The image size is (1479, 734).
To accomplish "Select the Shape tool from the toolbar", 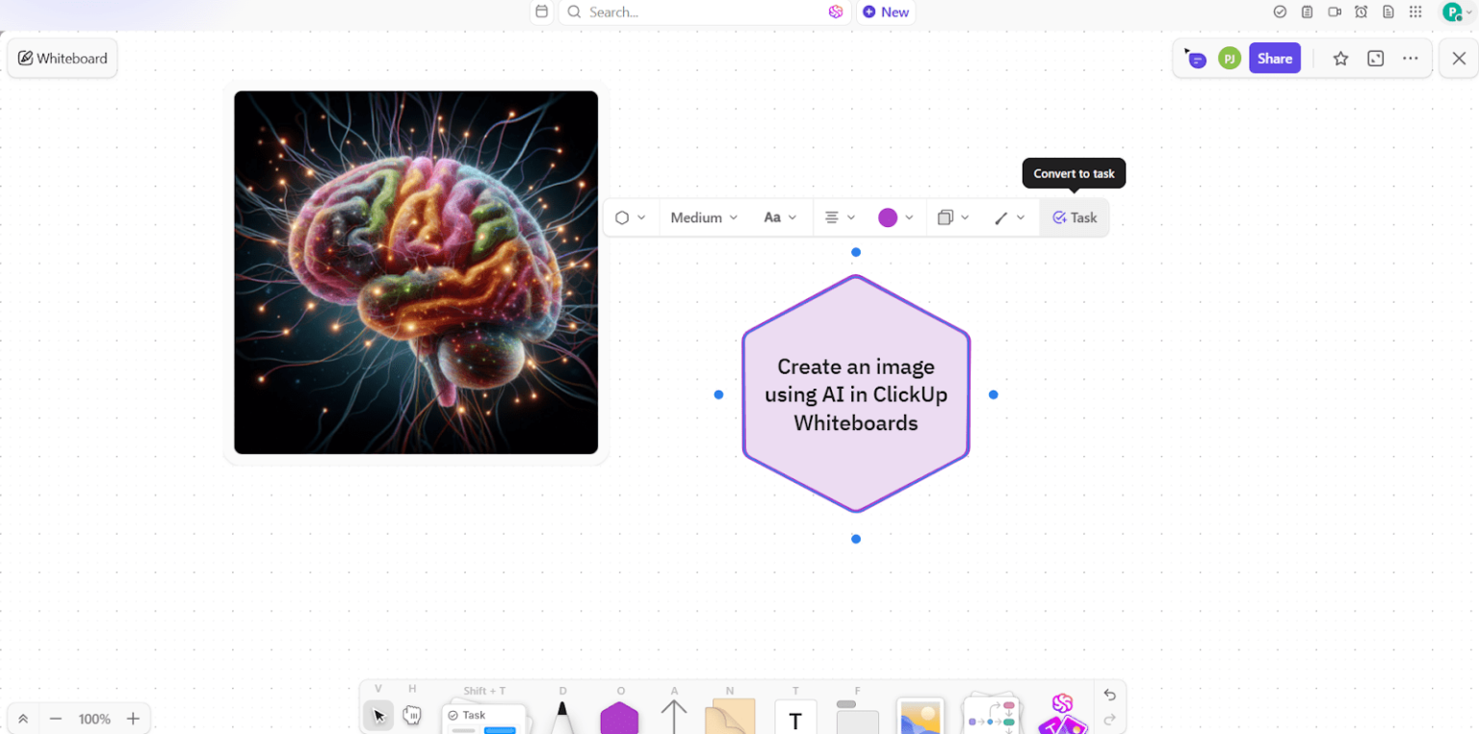I will click(620, 715).
